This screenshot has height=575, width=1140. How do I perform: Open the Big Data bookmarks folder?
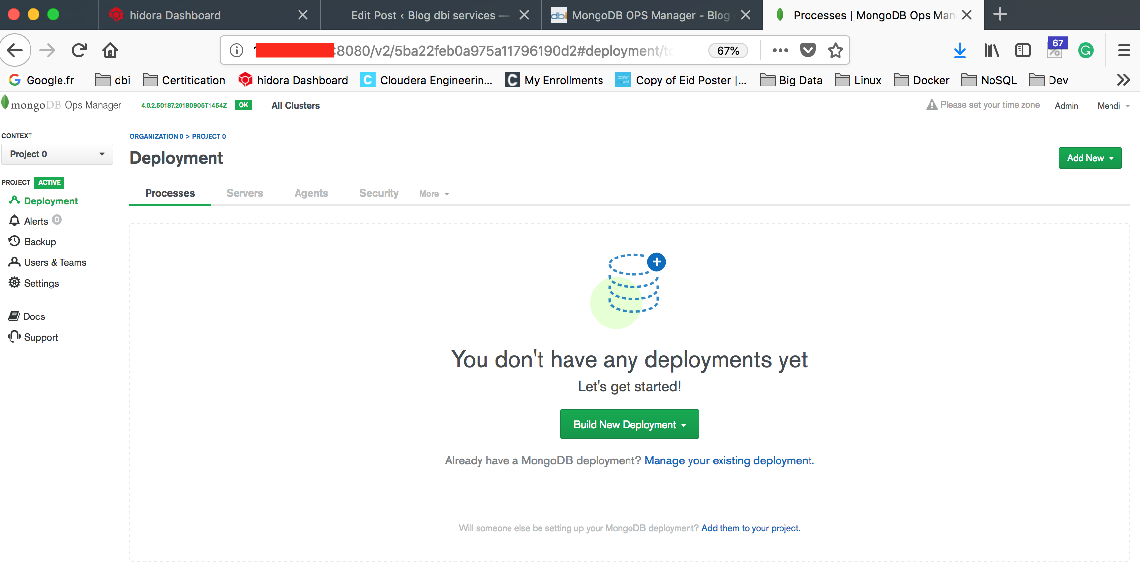[x=791, y=80]
